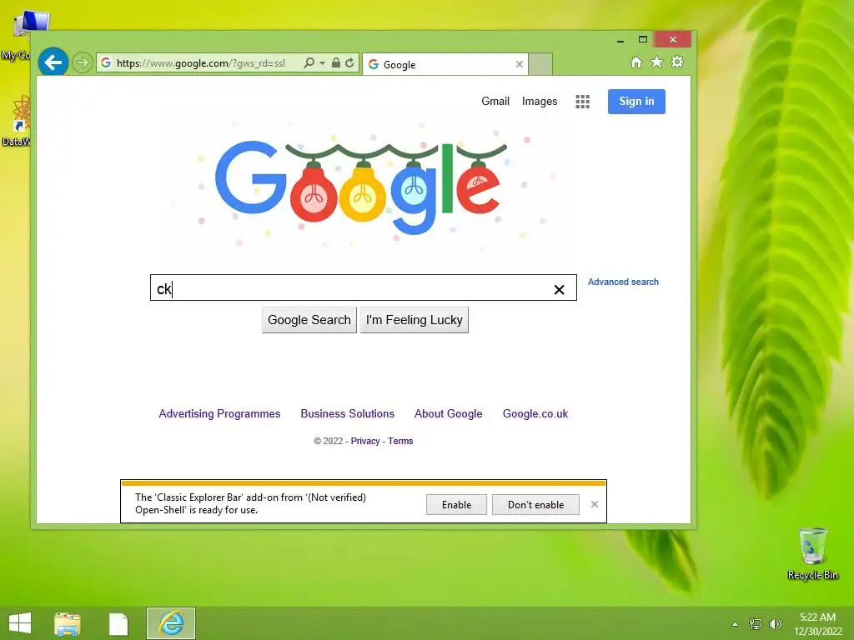The height and width of the screenshot is (640, 854).
Task: Dismiss the add-on notification bar
Action: (594, 504)
